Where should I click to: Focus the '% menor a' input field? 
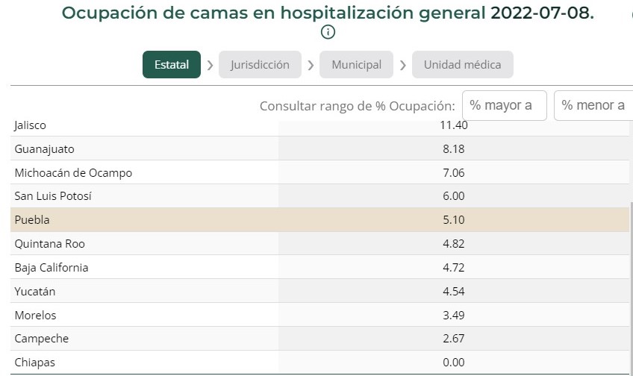point(593,105)
